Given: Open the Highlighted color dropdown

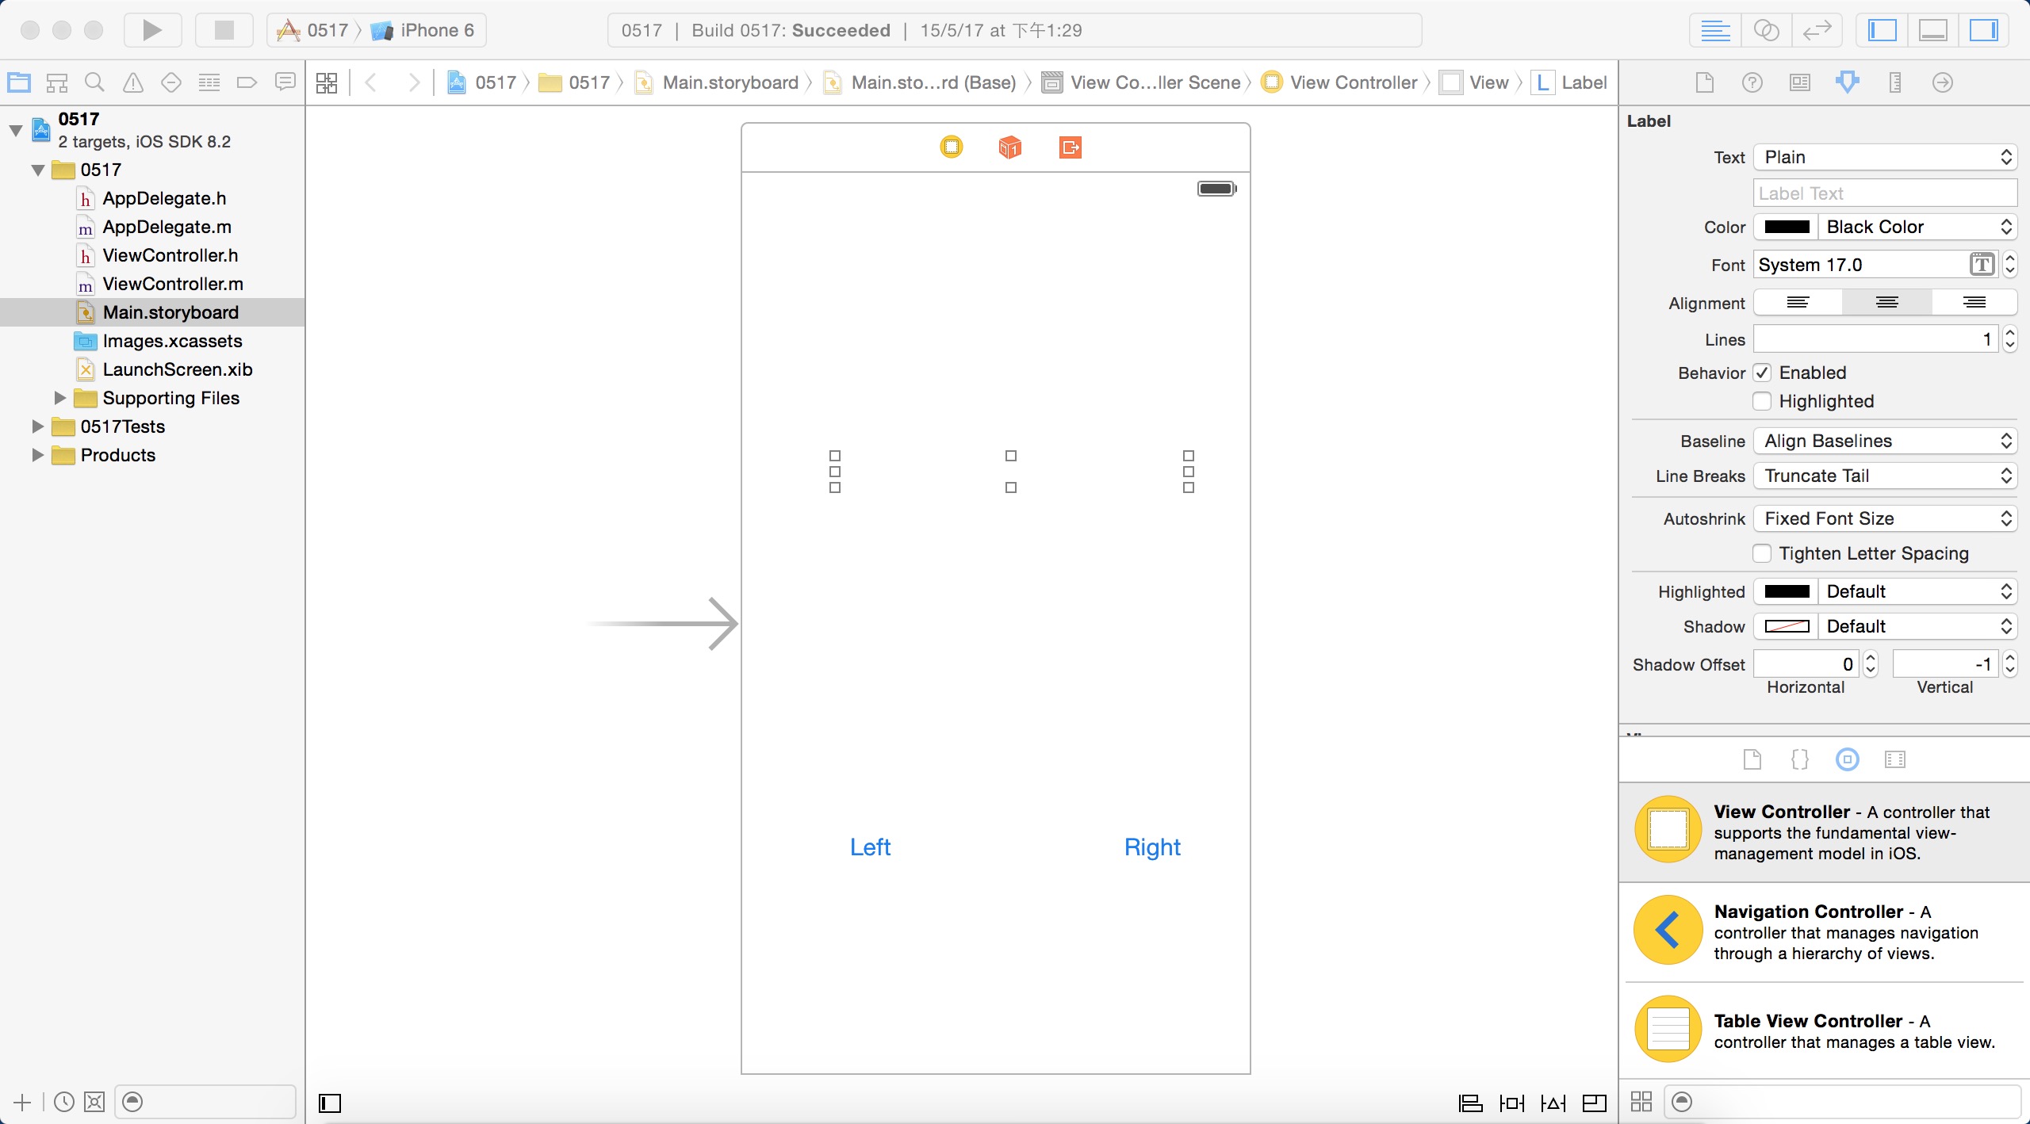Looking at the screenshot, I should pos(1917,591).
